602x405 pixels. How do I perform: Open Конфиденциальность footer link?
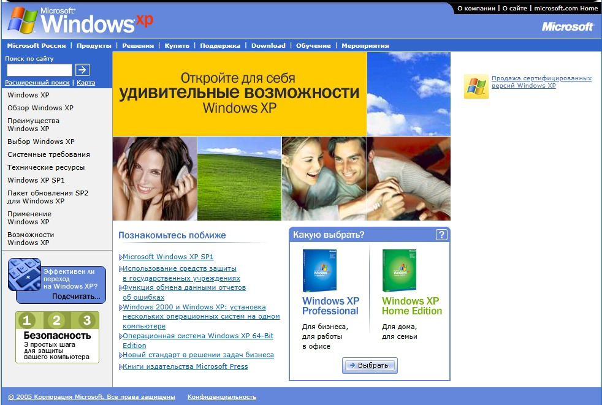pos(221,397)
